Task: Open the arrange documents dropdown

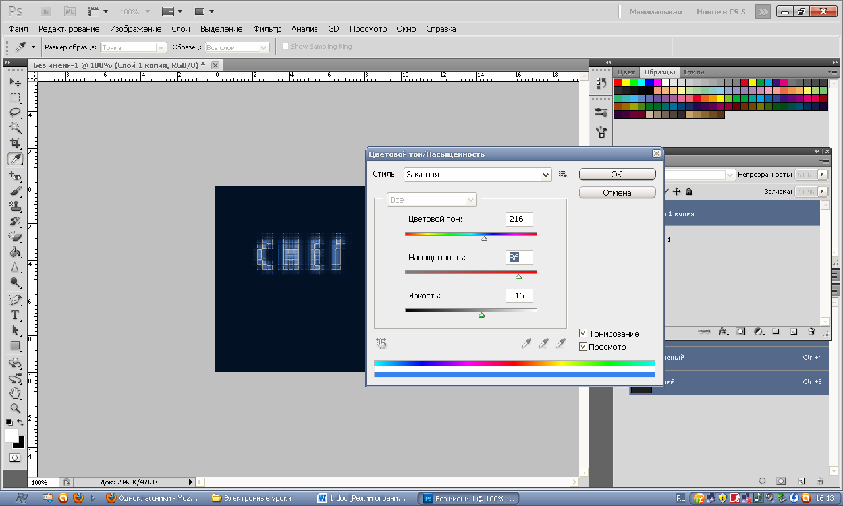Action: pyautogui.click(x=173, y=11)
